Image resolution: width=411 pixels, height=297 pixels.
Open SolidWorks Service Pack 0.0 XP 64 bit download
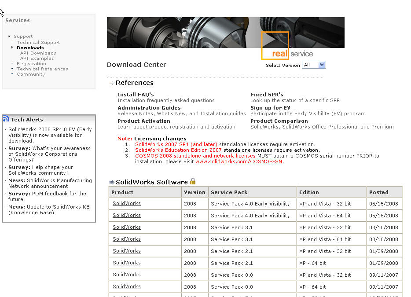(127, 286)
